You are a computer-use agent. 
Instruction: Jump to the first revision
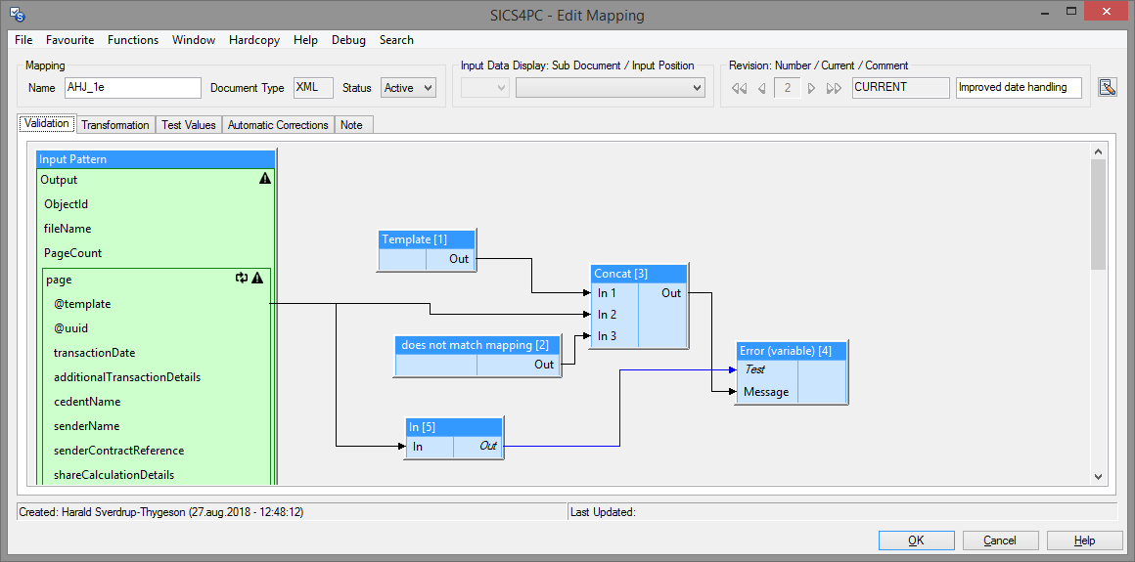(739, 88)
